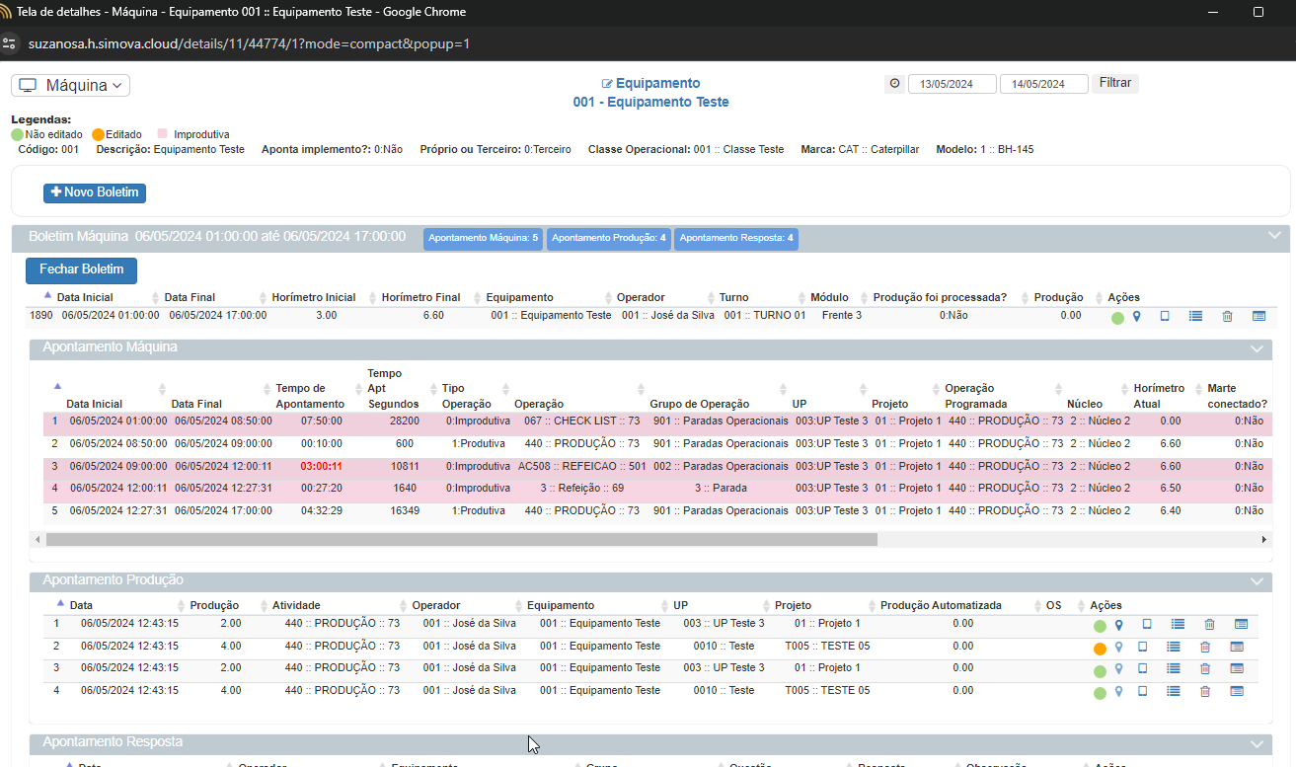Click the clock icon beside date filter
This screenshot has height=767, width=1296.
894,84
